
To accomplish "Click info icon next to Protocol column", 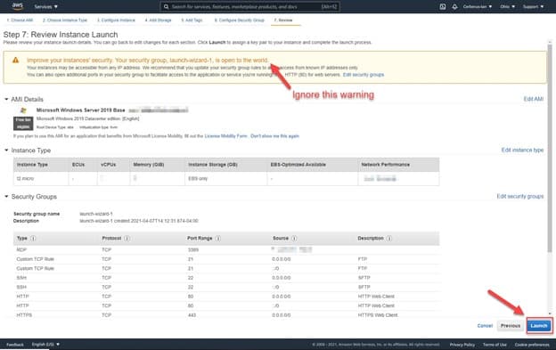I will [x=127, y=238].
